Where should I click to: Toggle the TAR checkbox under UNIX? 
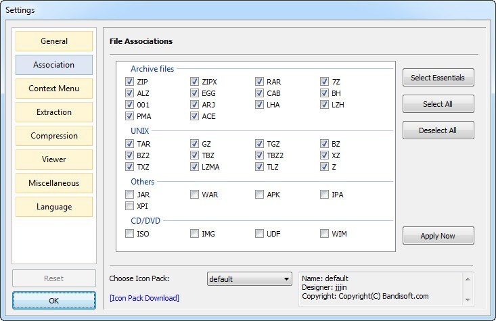click(130, 144)
